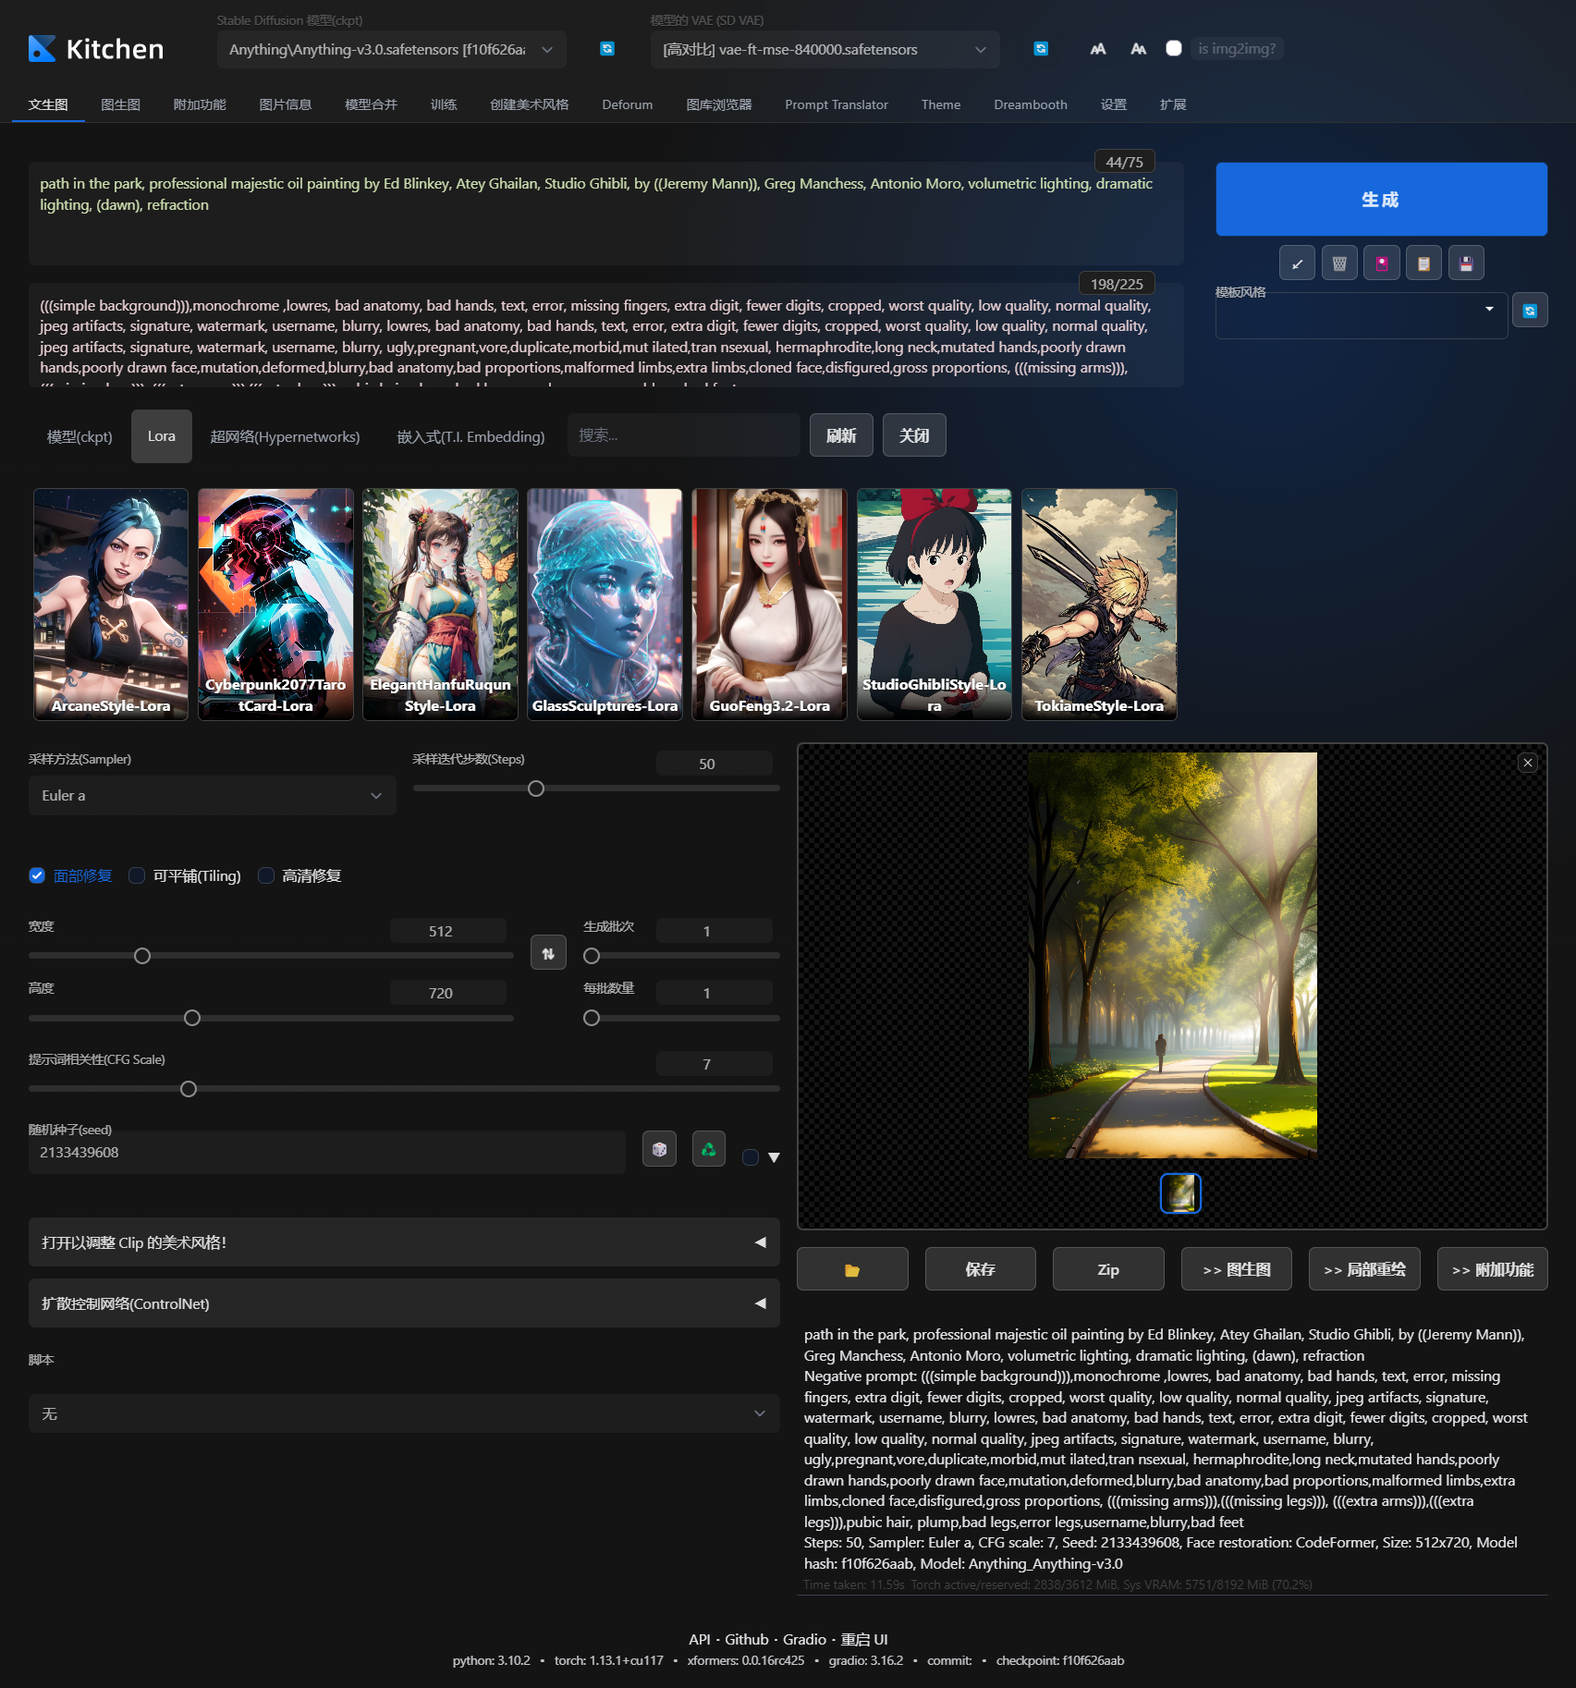Click the dice icon to randomize the seed
This screenshot has height=1688, width=1576.
pos(659,1149)
